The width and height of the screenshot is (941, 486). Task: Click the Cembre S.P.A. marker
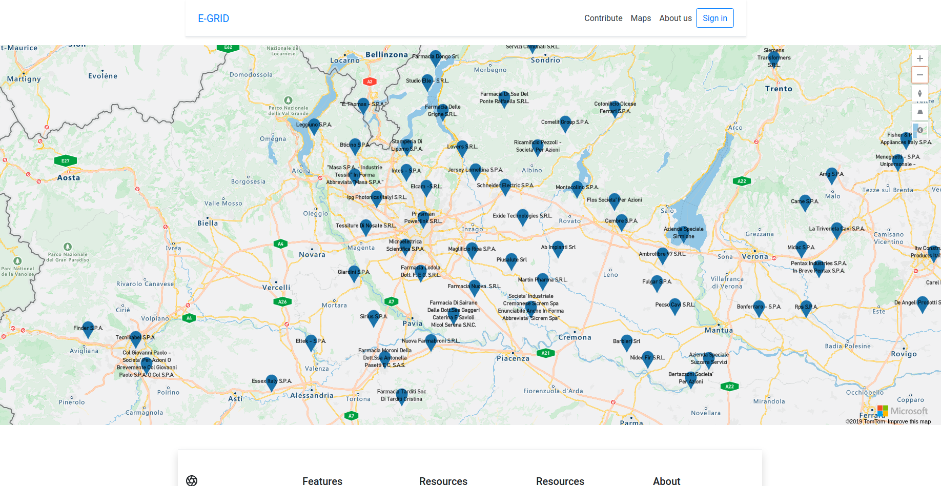coord(622,222)
